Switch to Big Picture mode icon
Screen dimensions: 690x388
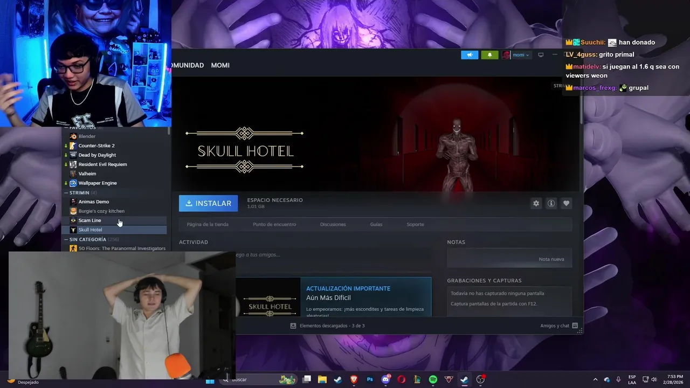[x=541, y=55]
